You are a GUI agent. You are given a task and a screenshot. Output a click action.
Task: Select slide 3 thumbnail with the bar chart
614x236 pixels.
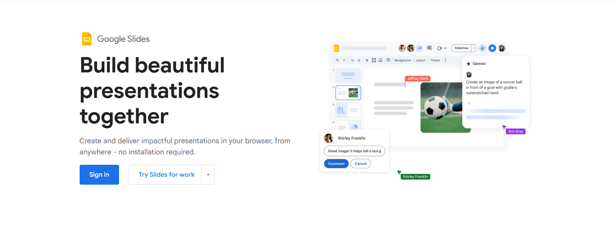coord(348,110)
